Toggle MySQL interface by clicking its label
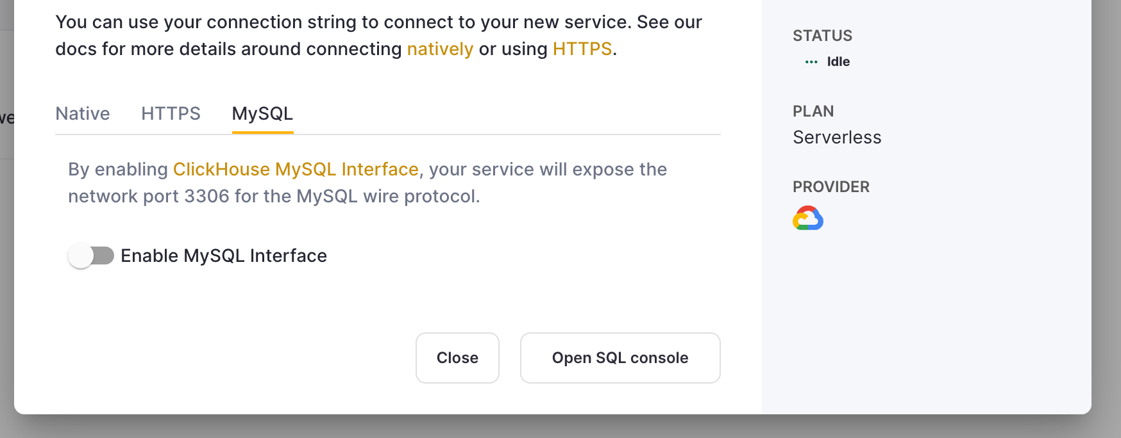Image resolution: width=1121 pixels, height=438 pixels. pyautogui.click(x=224, y=255)
